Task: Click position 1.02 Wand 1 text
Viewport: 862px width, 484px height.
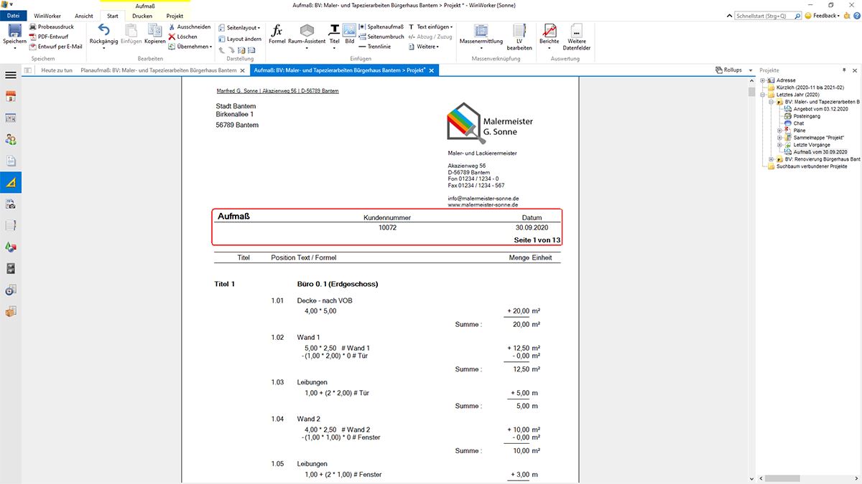Action: pyautogui.click(x=308, y=337)
